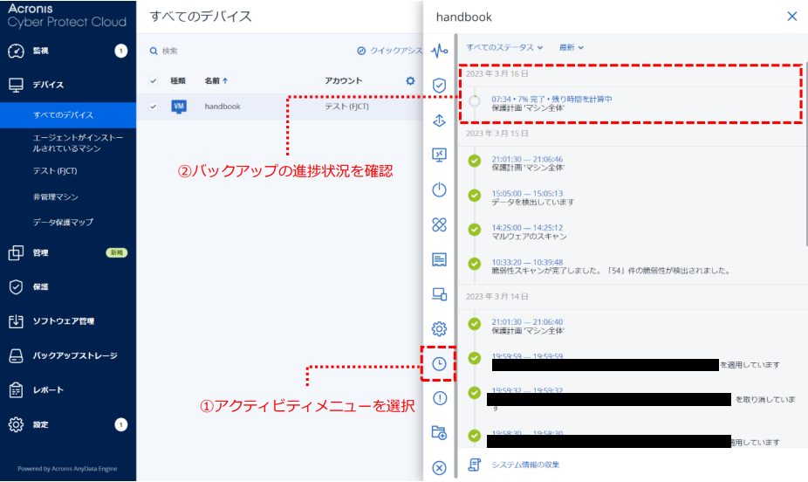Image resolution: width=808 pixels, height=482 pixels.
Task: Click the alerts exclamation icon in side strip
Action: click(440, 398)
